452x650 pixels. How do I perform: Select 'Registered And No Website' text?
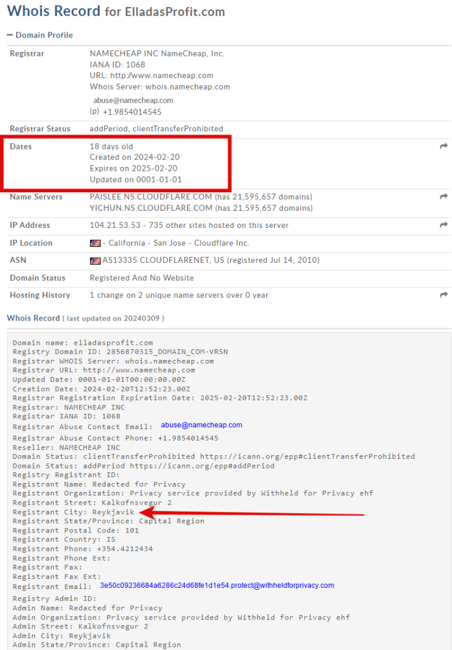point(142,278)
